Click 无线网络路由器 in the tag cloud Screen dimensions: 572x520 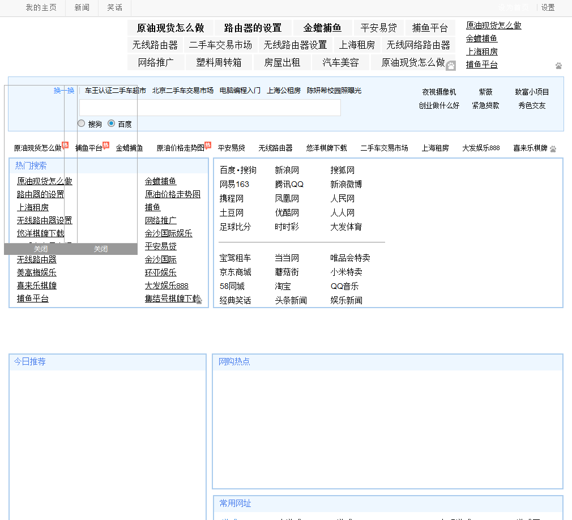pos(419,45)
